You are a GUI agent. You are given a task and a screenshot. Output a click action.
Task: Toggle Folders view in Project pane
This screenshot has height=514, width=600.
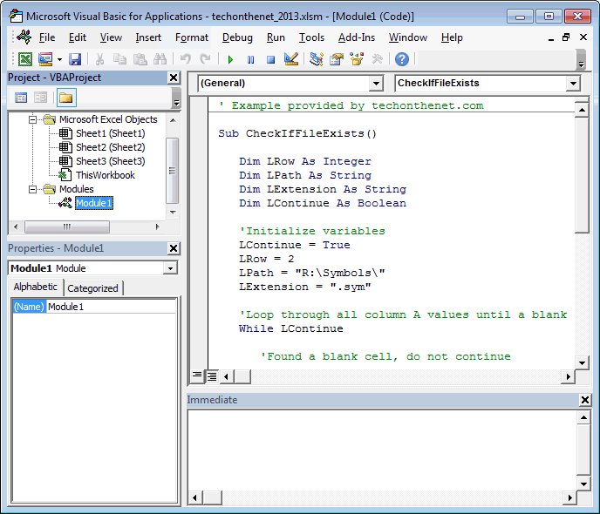[x=66, y=98]
